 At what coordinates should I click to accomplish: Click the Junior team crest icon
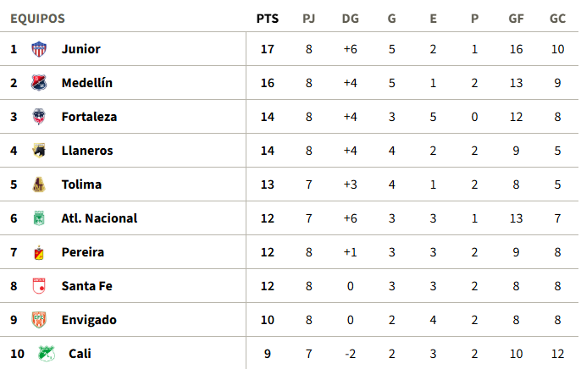click(39, 49)
